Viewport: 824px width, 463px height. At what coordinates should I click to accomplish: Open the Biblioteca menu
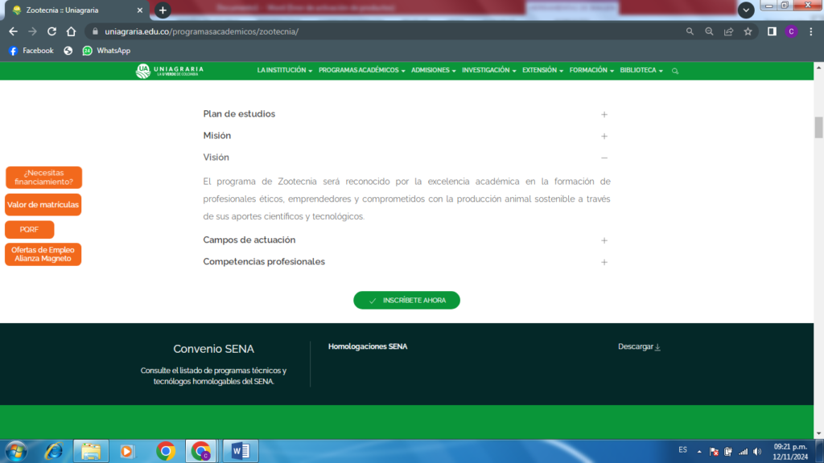641,71
